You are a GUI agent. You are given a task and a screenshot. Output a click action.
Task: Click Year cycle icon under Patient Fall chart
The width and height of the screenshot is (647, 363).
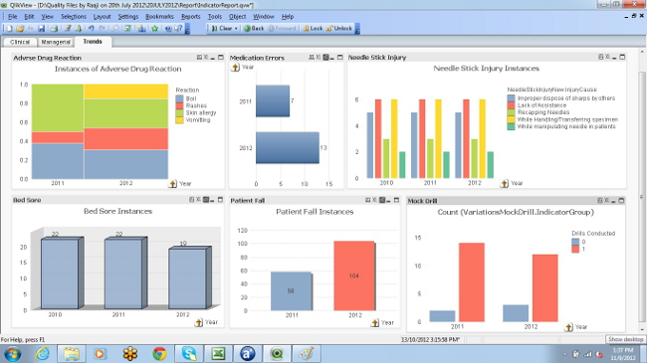(x=375, y=323)
